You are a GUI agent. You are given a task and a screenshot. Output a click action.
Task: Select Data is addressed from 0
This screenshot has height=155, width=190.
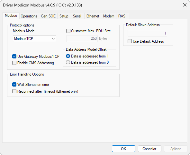click(x=68, y=62)
